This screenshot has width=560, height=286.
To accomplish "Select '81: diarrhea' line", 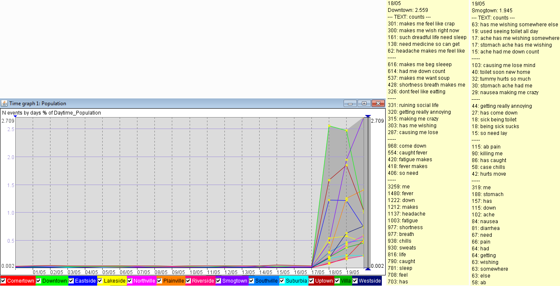I will tap(486, 228).
